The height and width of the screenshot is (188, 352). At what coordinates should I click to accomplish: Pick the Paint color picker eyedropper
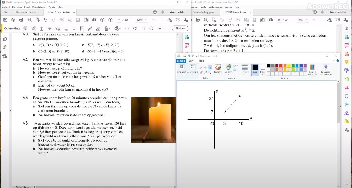coord(206,73)
